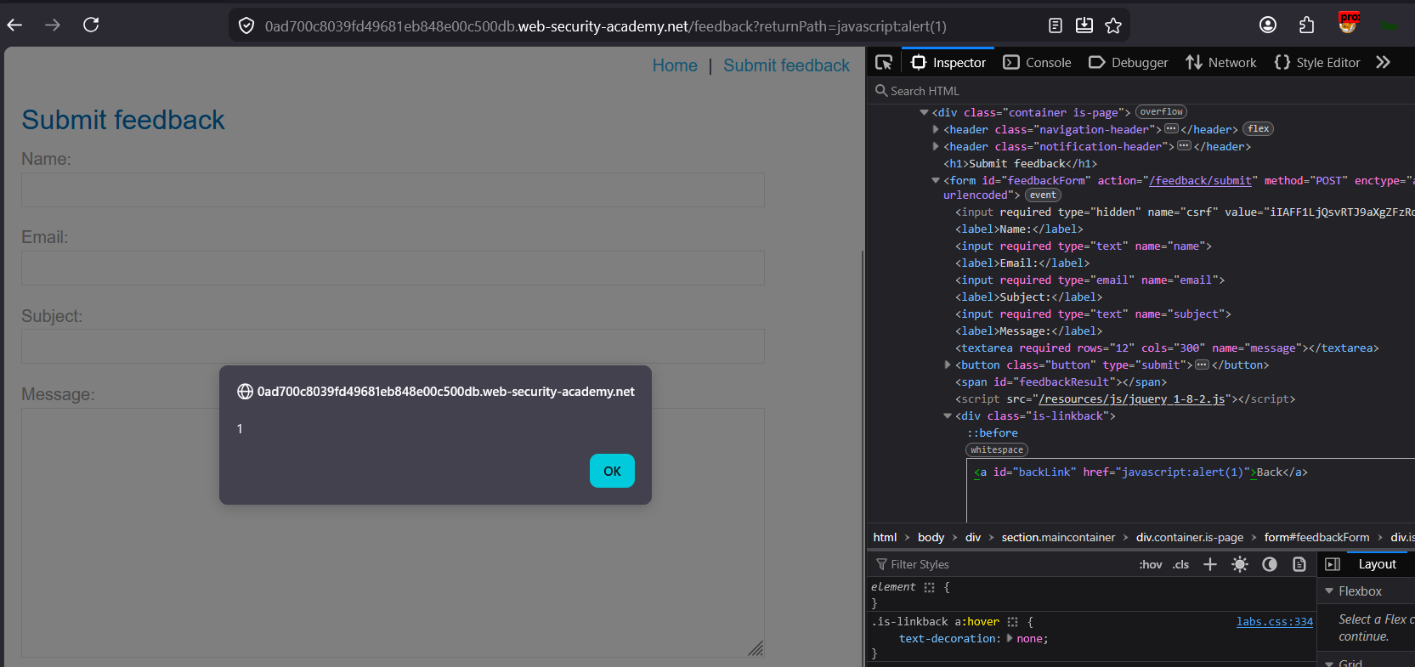Click the address bar URL
Image resolution: width=1415 pixels, height=667 pixels.
point(605,26)
